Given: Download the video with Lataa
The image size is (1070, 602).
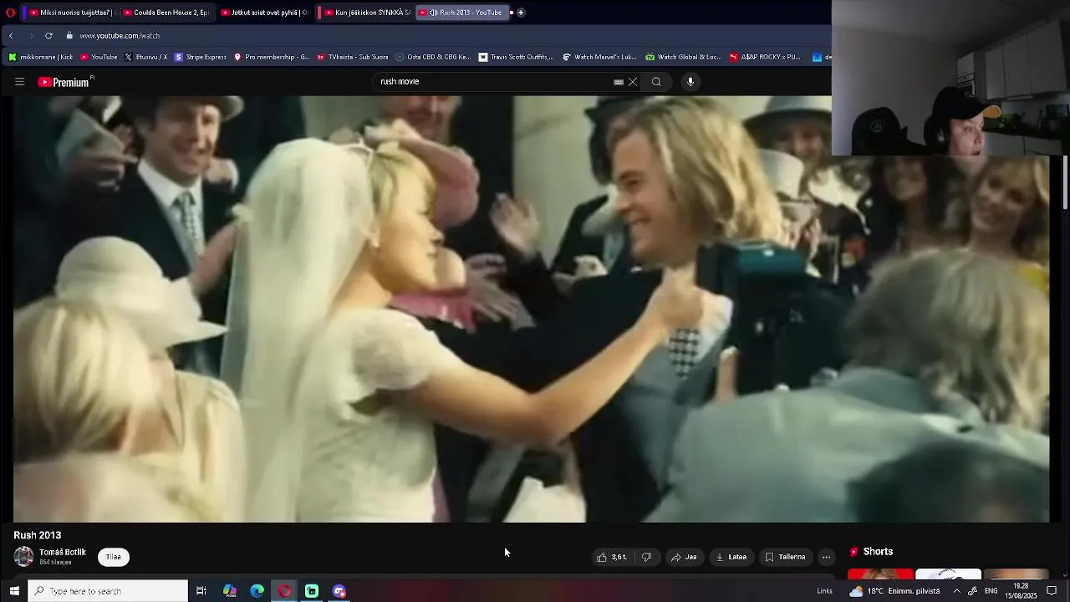Looking at the screenshot, I should [731, 557].
